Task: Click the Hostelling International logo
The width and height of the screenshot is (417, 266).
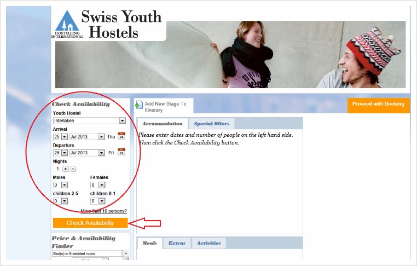Action: [67, 24]
